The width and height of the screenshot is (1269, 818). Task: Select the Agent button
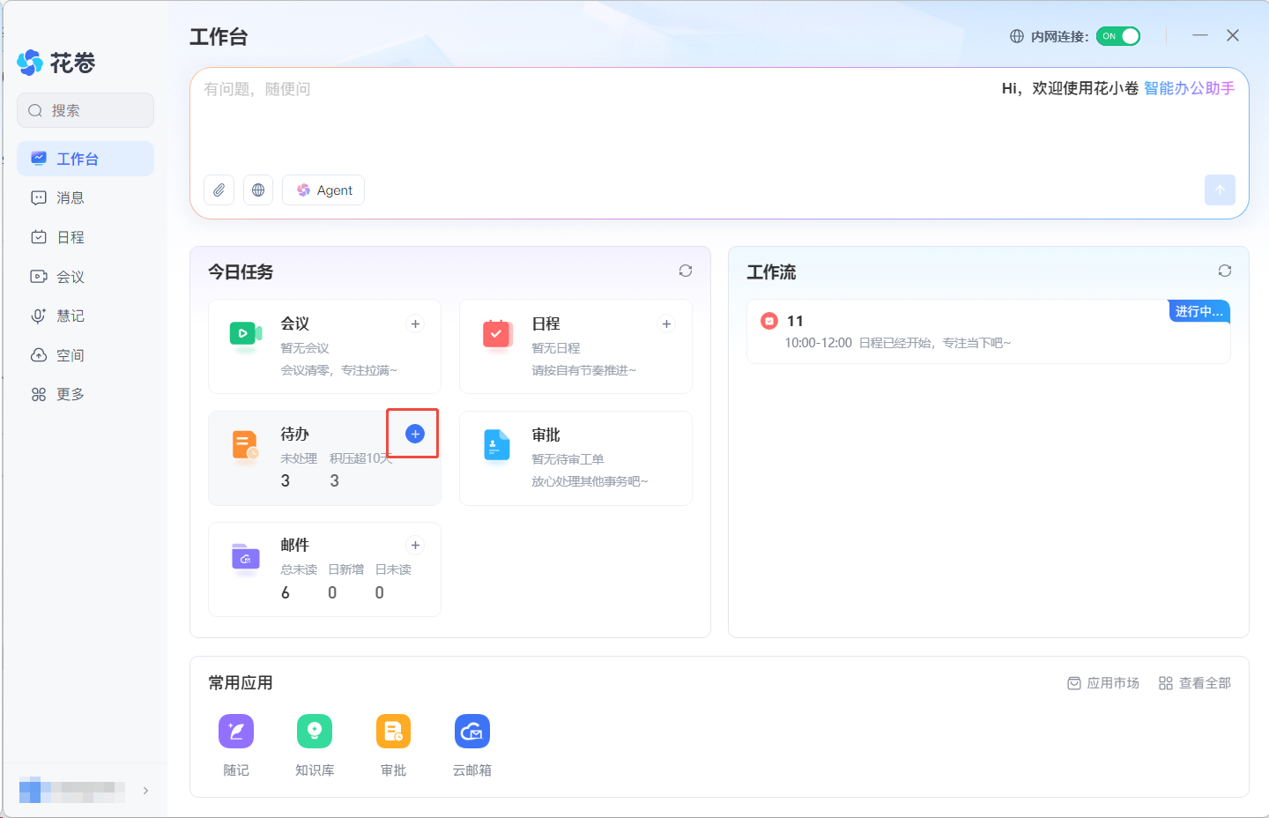point(323,190)
